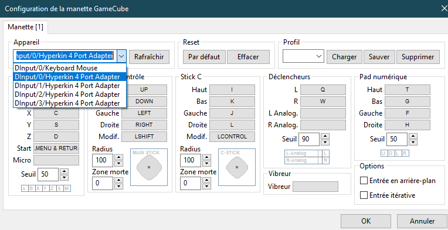Click Pad numérique Haut mapping T

point(408,90)
